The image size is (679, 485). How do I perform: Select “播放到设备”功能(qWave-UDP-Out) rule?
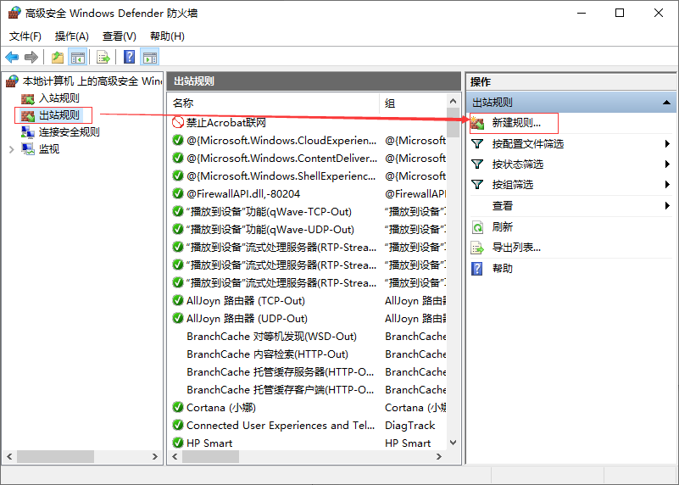click(x=270, y=230)
